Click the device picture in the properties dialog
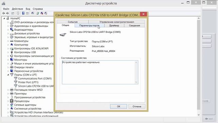Viewport: 218px width, 123px height. coord(63,34)
